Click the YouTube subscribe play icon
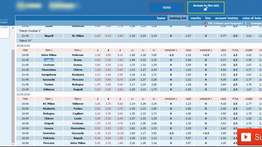This screenshot has height=147, width=262. tap(246, 137)
